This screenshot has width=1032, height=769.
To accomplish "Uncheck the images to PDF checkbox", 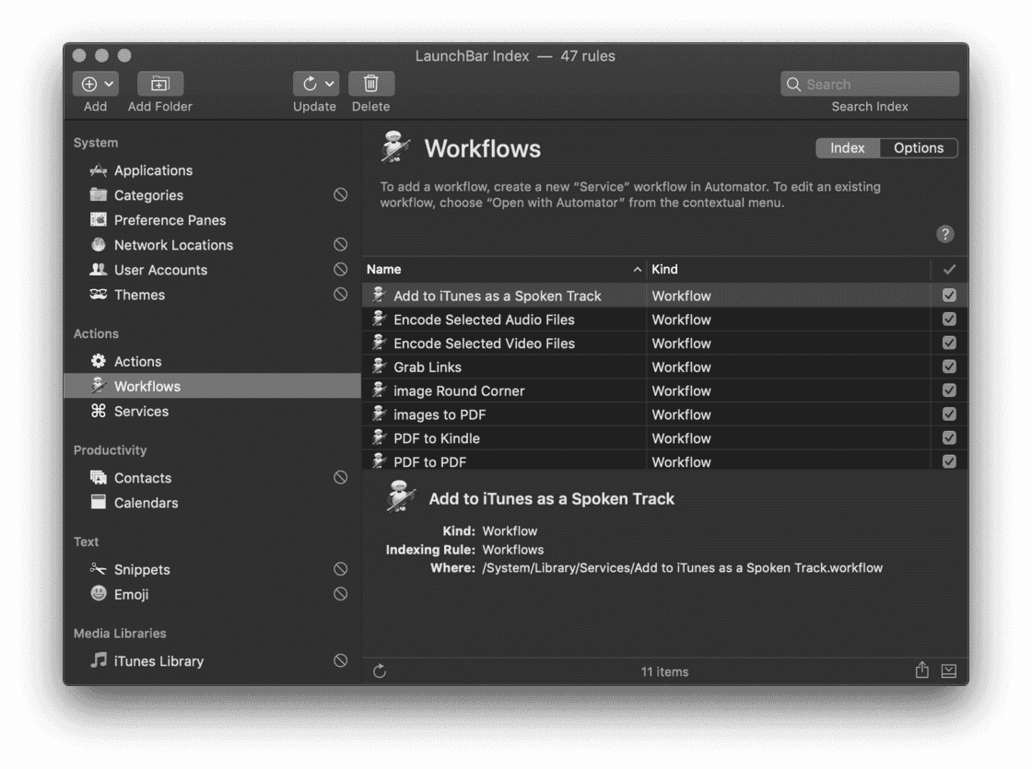I will pyautogui.click(x=949, y=414).
